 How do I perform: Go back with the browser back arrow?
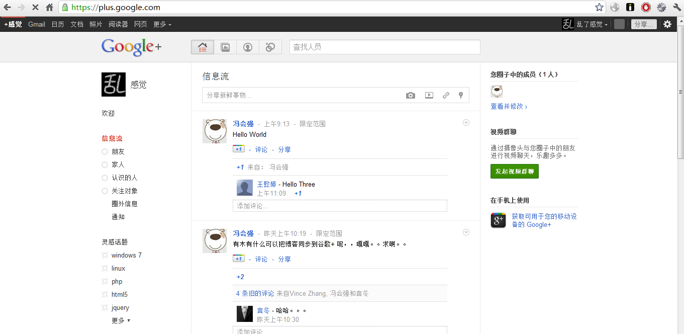point(8,8)
